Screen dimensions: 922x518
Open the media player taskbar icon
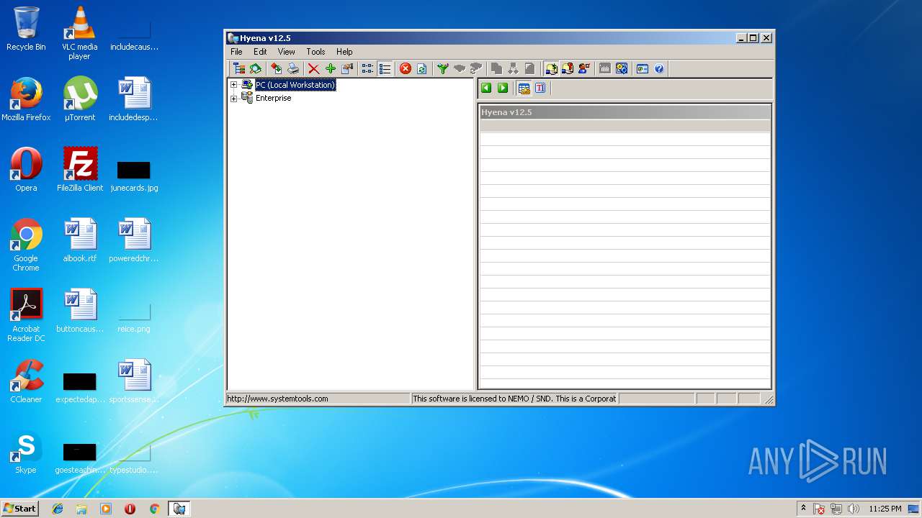[106, 509]
